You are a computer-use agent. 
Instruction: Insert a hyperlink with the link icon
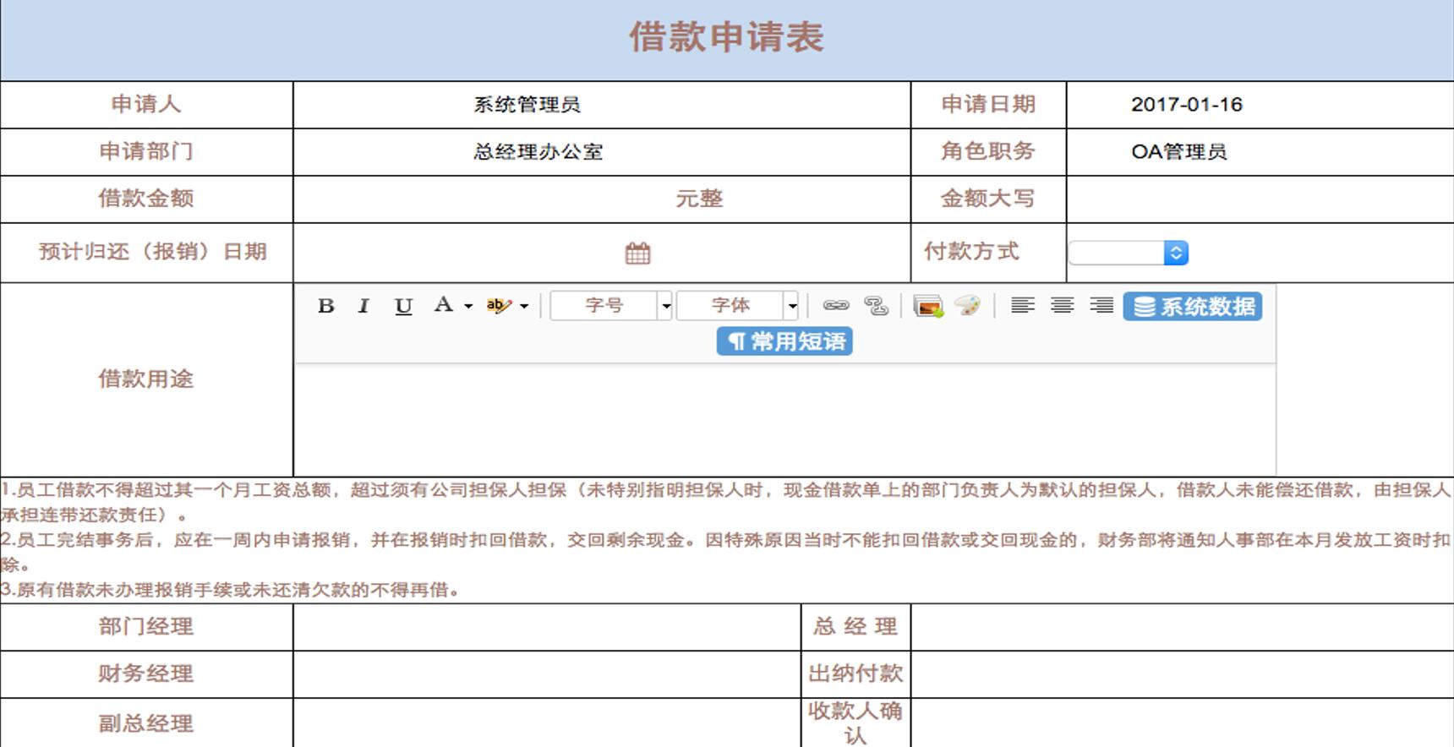[x=836, y=306]
